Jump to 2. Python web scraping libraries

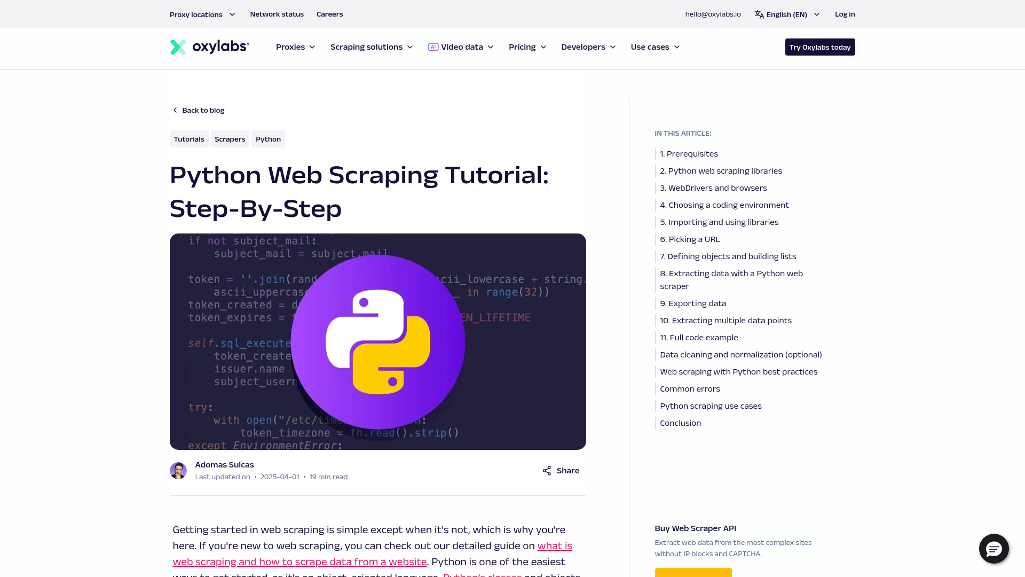pos(721,171)
